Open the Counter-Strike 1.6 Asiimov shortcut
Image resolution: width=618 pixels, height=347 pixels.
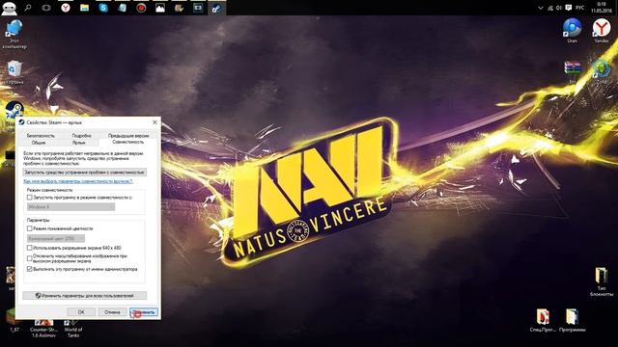click(43, 328)
